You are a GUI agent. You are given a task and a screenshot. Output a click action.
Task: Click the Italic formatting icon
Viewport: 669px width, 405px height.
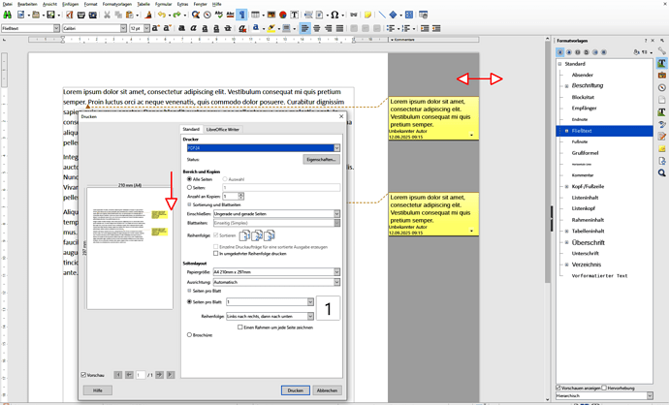[193, 28]
